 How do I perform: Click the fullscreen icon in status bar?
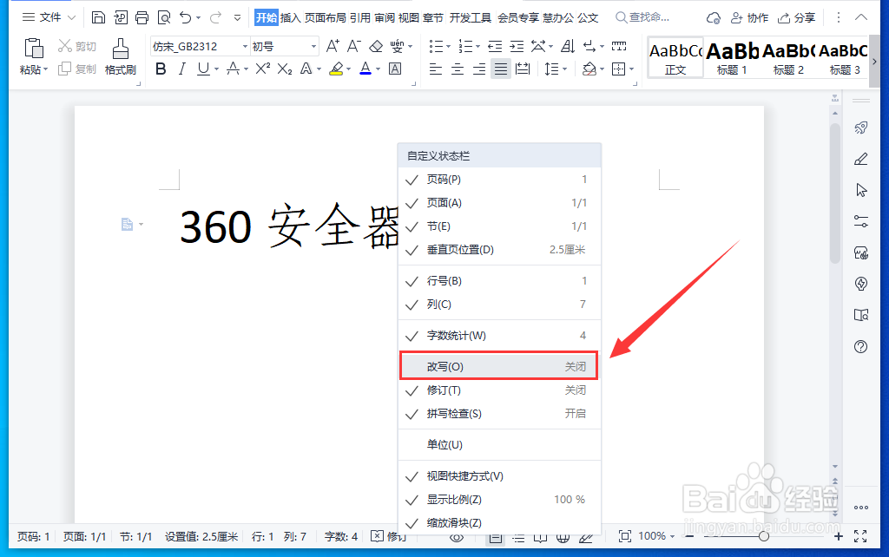[860, 536]
